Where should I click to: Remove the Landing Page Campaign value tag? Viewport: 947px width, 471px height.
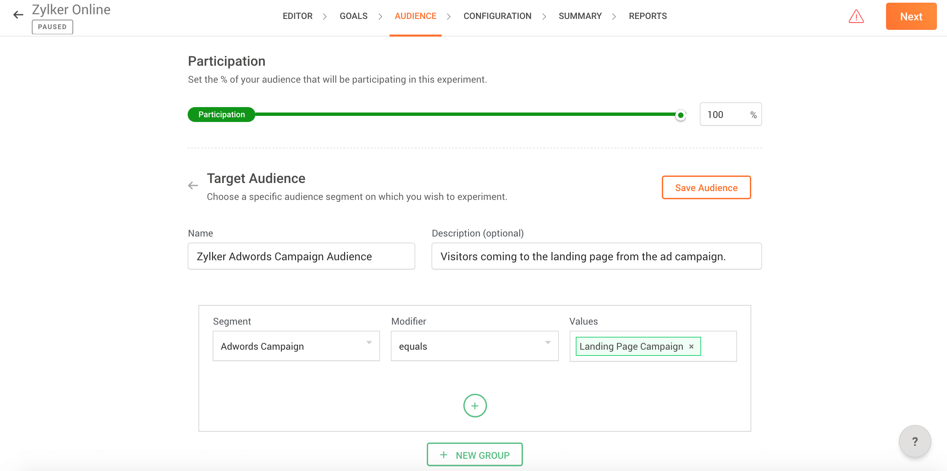click(x=691, y=346)
